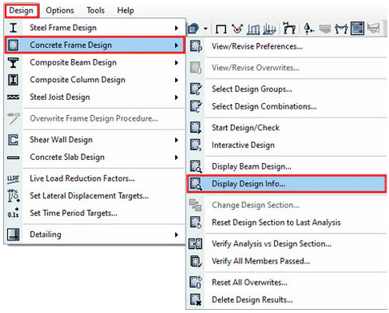Click the Steel Frame Design I-beam icon
This screenshot has height=313, width=389.
(13, 28)
